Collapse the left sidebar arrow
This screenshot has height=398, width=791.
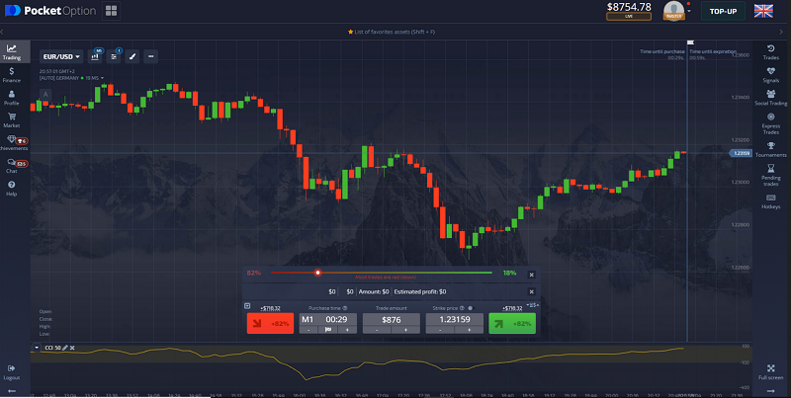click(x=12, y=391)
